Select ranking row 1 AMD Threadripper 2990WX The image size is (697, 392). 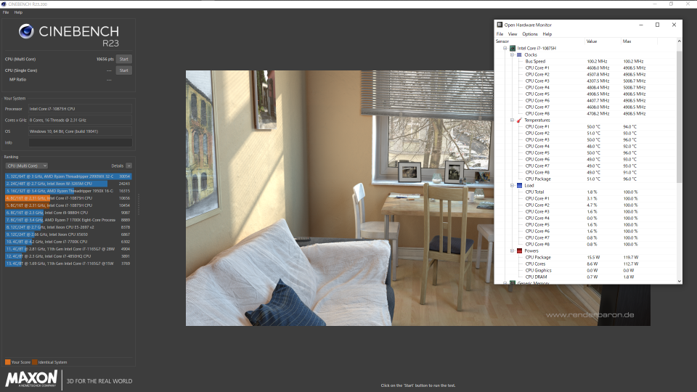click(x=68, y=176)
